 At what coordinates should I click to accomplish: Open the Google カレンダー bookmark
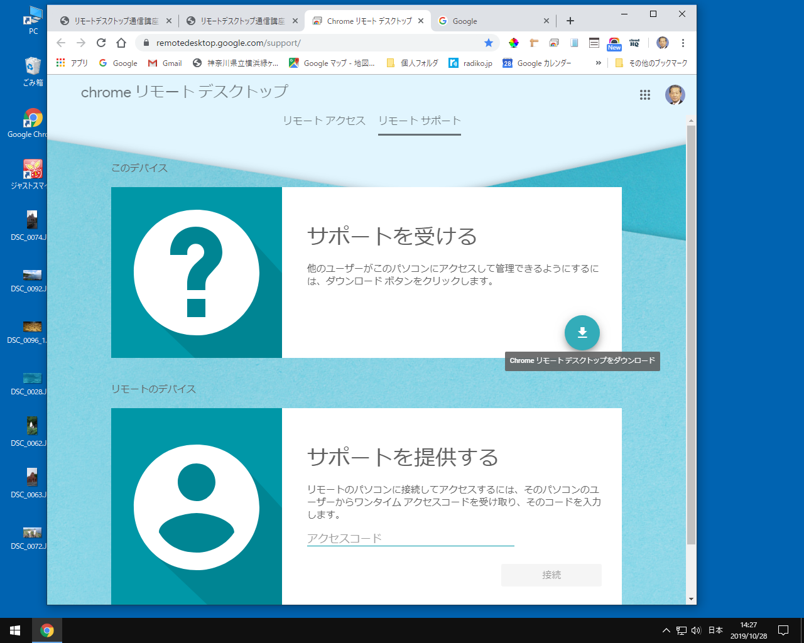(x=537, y=63)
